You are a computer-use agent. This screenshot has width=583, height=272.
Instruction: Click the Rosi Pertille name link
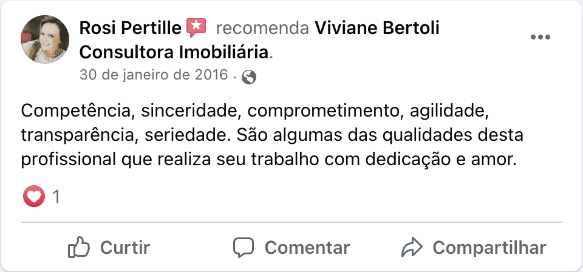tap(131, 28)
